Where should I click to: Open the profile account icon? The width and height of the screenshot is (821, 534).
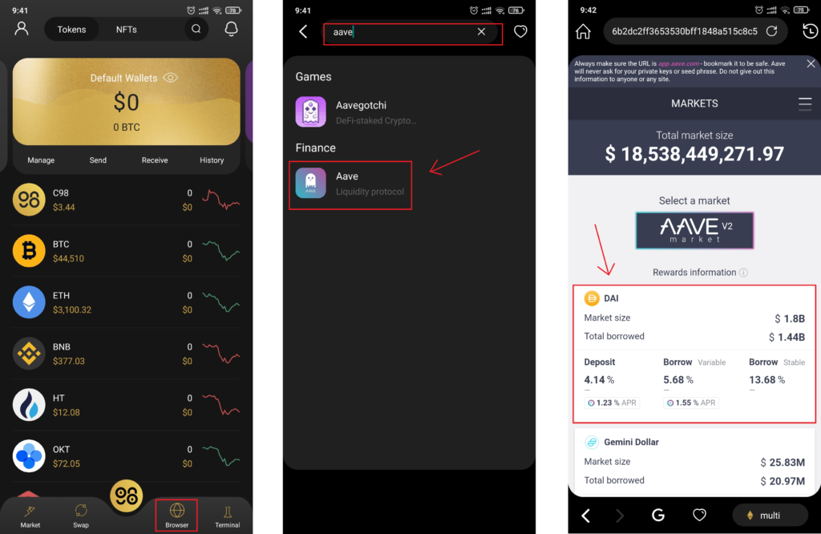(22, 29)
